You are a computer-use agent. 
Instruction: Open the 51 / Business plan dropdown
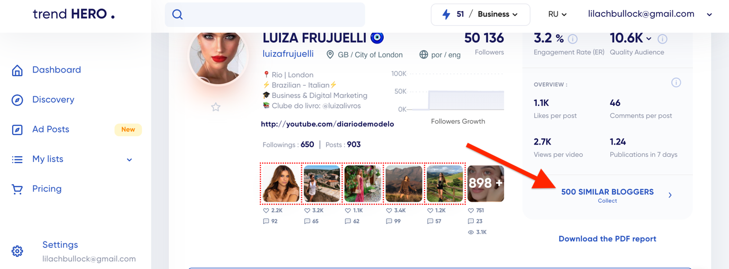480,15
